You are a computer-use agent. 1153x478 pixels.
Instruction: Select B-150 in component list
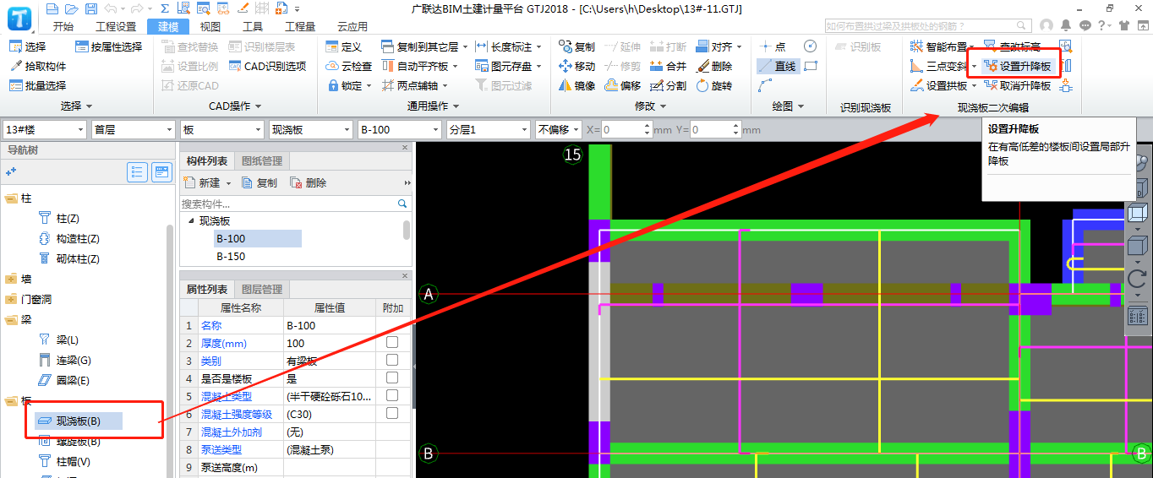[x=231, y=257]
